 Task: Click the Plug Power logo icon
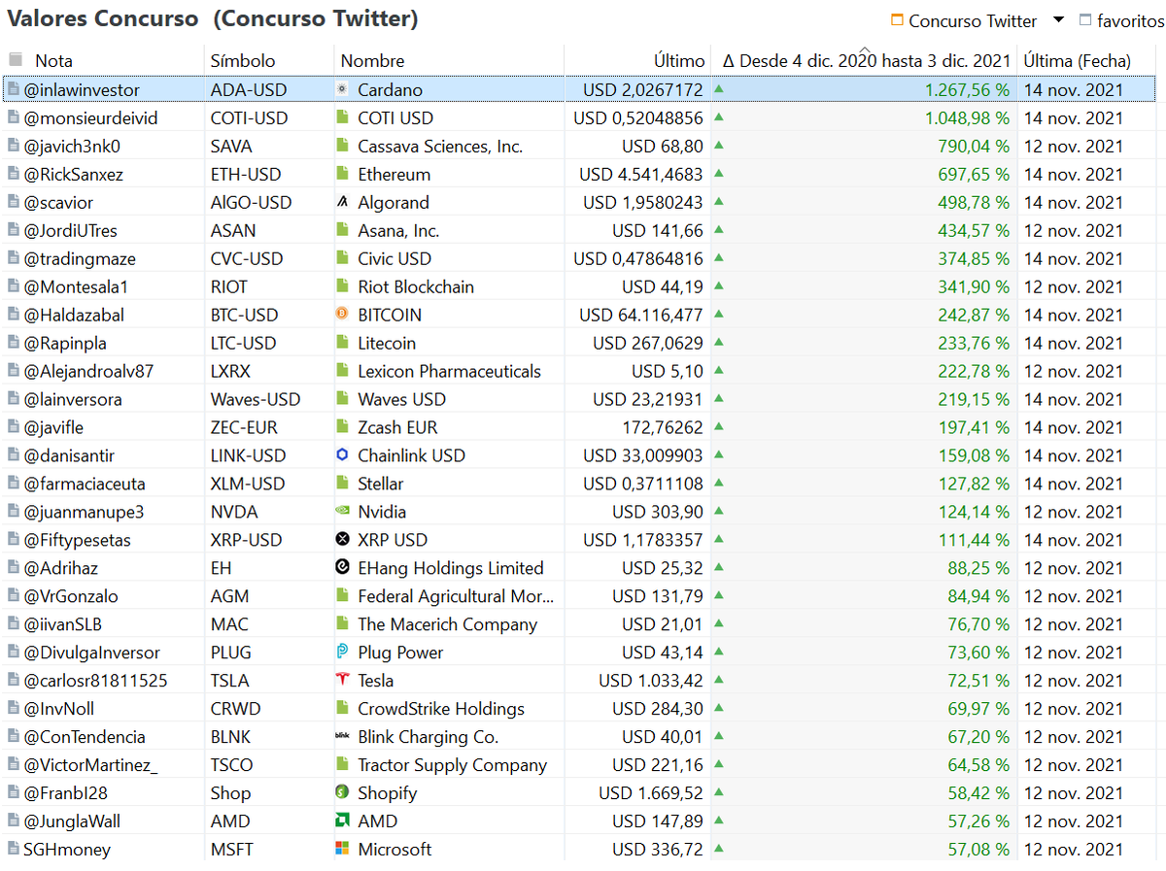(342, 653)
